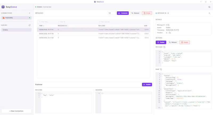Copy the RAW message content
213x115 pixels.
tap(161, 69)
